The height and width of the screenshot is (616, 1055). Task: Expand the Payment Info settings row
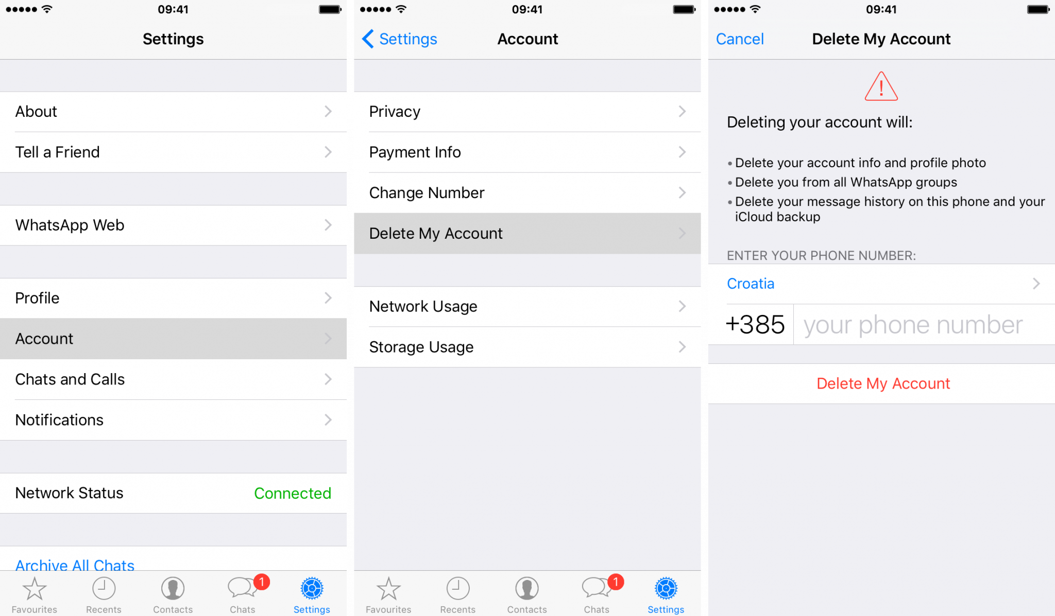[526, 152]
